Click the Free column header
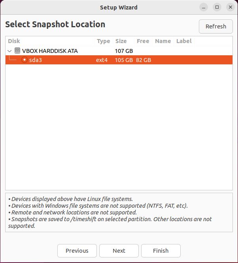 pos(143,41)
